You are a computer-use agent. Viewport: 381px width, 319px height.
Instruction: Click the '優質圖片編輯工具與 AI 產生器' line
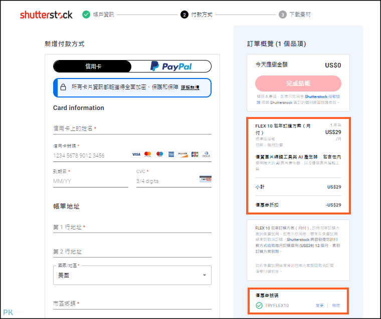286,157
